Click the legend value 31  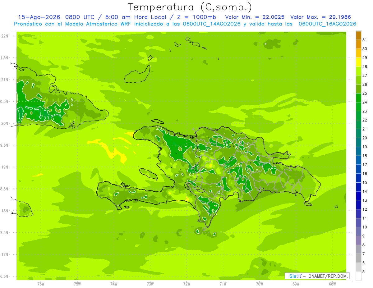tap(365, 40)
